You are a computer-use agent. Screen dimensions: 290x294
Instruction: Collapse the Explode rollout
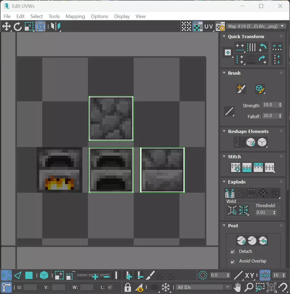click(224, 182)
